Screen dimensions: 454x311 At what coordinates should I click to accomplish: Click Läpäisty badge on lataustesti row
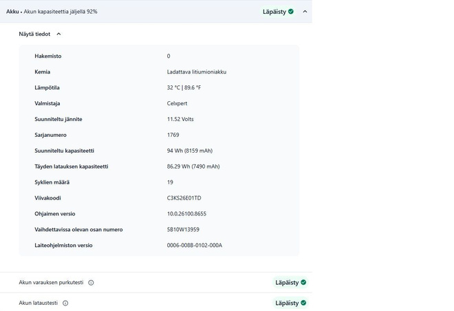coord(290,303)
